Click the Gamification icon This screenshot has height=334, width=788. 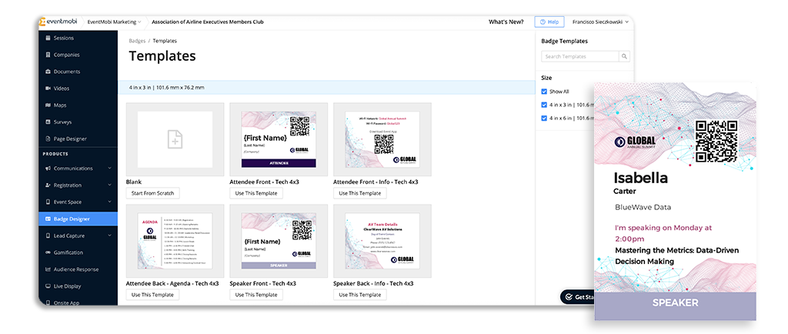[x=48, y=252]
